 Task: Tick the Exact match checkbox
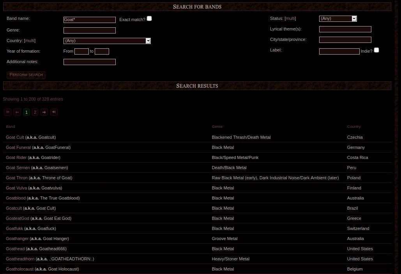pyautogui.click(x=149, y=18)
